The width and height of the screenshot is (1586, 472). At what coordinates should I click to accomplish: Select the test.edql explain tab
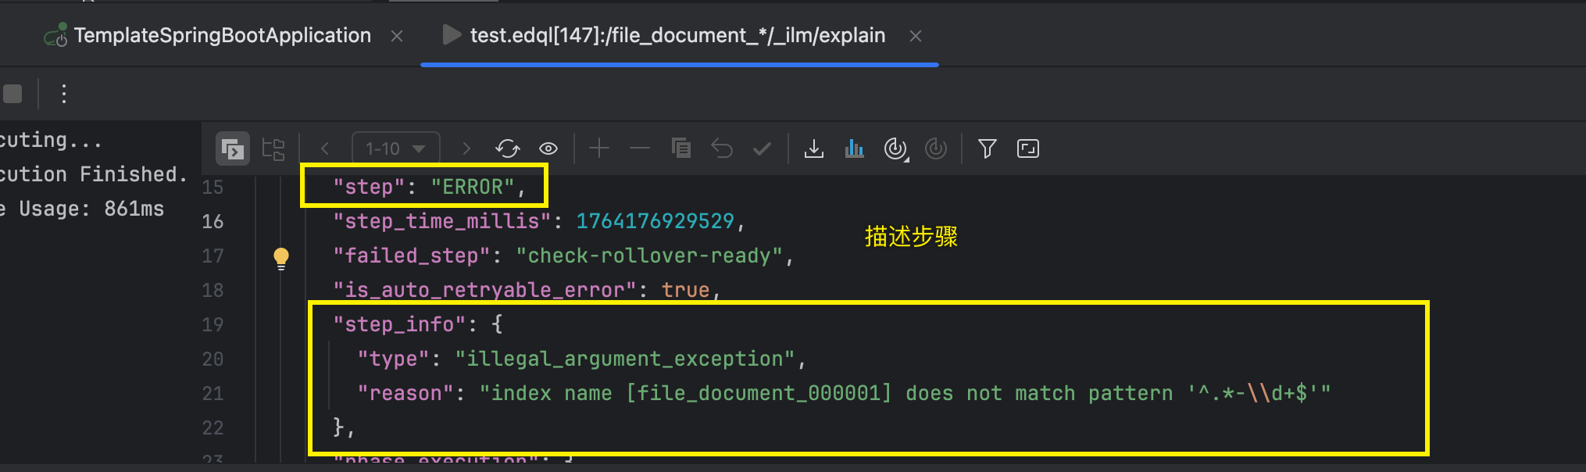[x=677, y=35]
